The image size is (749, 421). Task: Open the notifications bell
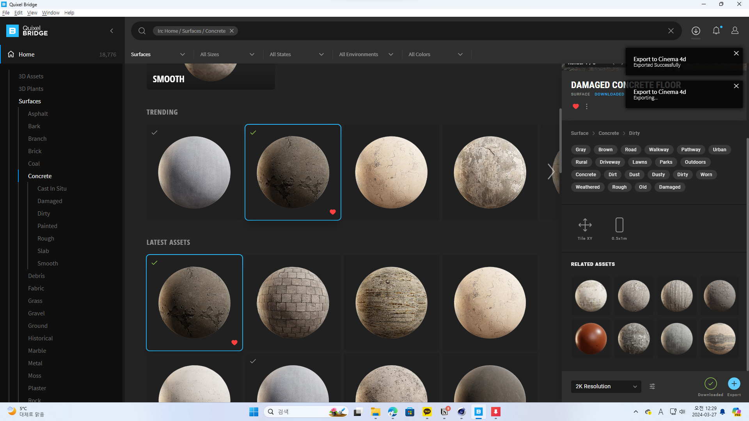[716, 31]
